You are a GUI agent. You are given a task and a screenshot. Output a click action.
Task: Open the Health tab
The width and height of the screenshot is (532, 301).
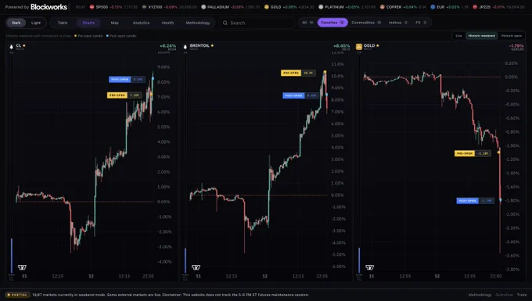coord(167,23)
